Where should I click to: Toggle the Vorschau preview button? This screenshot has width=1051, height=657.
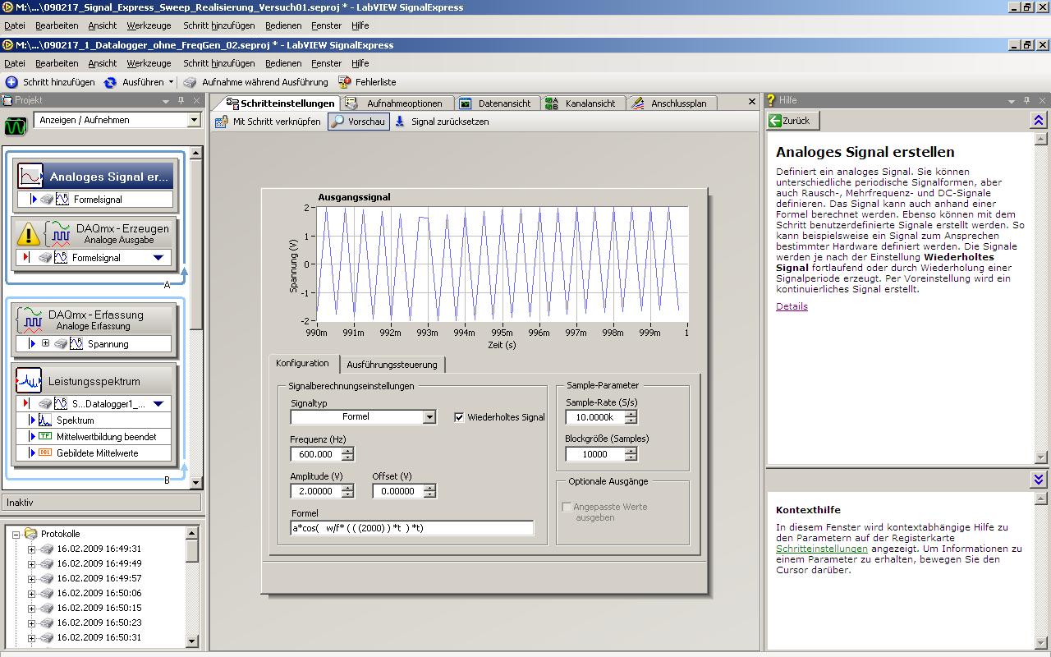[358, 122]
